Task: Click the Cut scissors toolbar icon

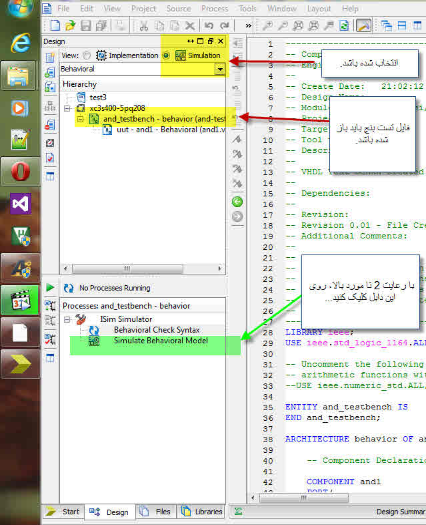Action: tap(144, 25)
